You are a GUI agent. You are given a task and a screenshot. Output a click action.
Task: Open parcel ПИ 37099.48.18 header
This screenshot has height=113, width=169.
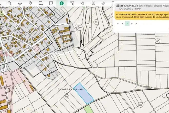[142, 7]
